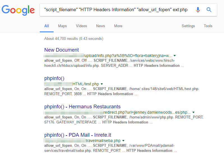Switch to the Videos tab

(81, 26)
